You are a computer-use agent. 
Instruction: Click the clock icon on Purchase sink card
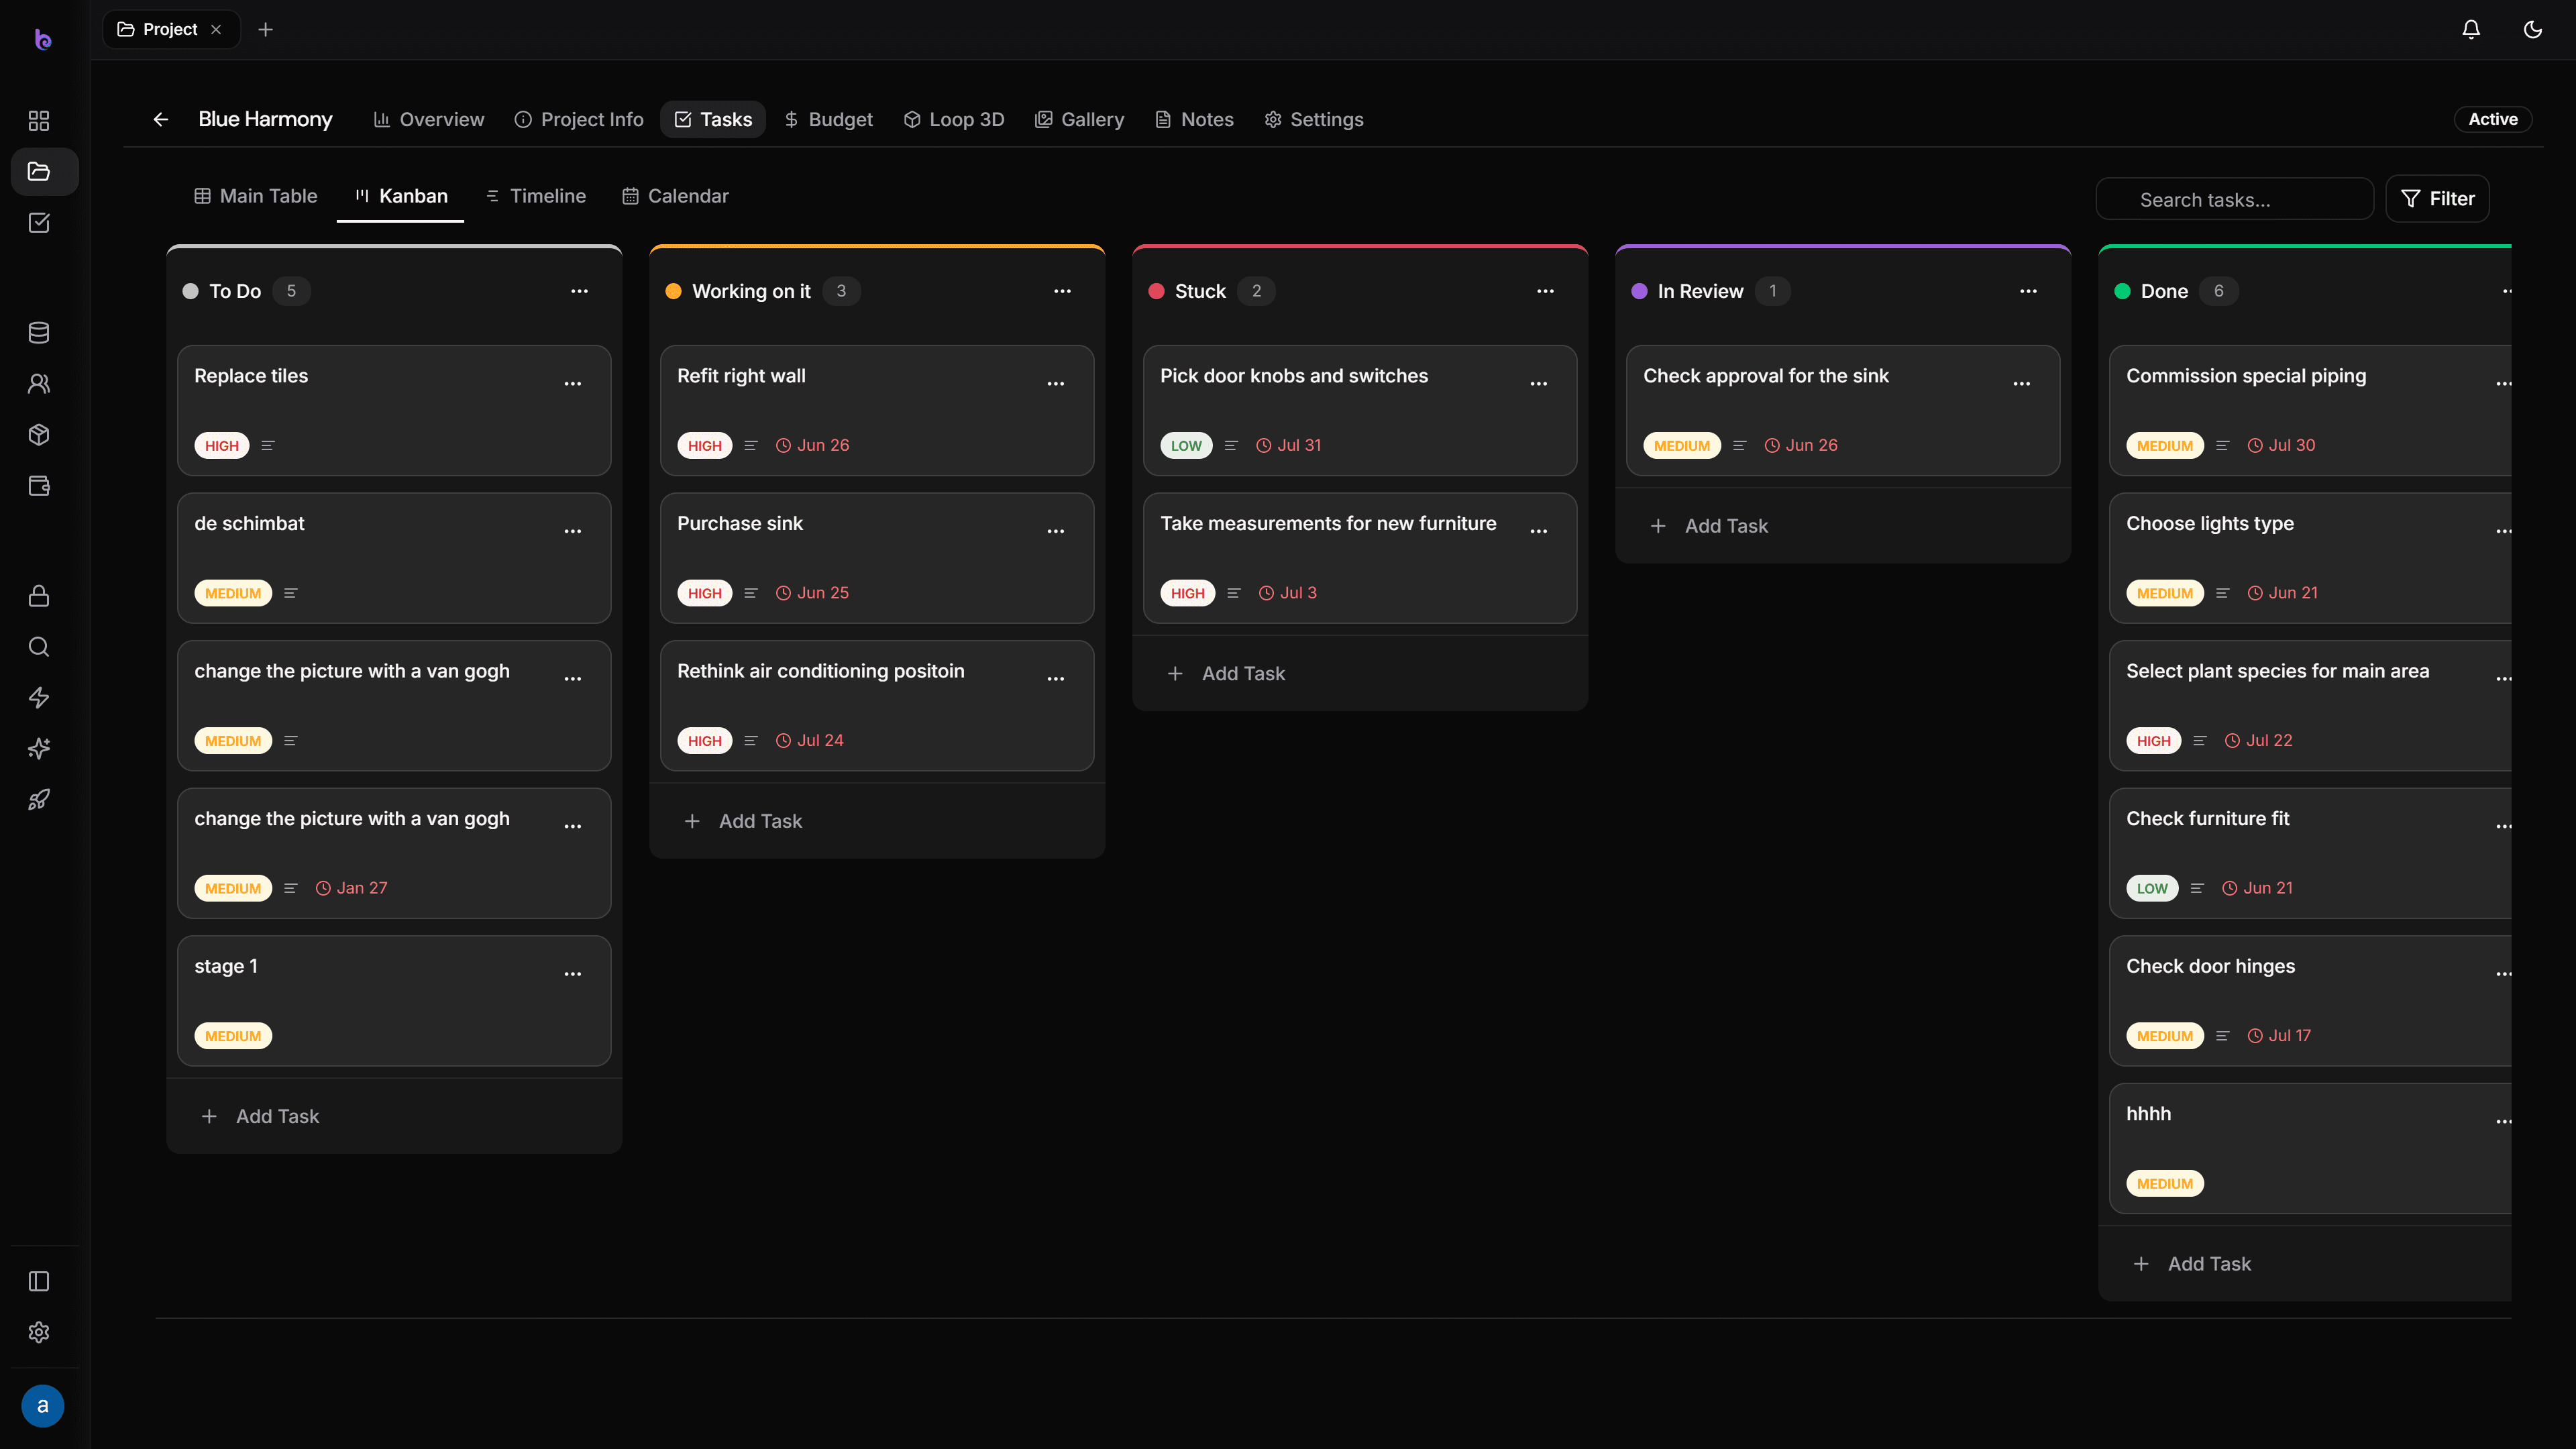coord(783,593)
